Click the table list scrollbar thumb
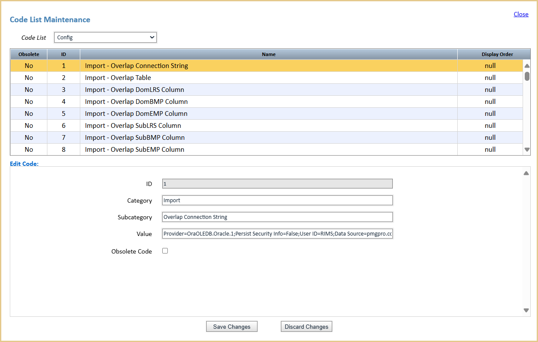Image resolution: width=538 pixels, height=342 pixels. click(527, 77)
